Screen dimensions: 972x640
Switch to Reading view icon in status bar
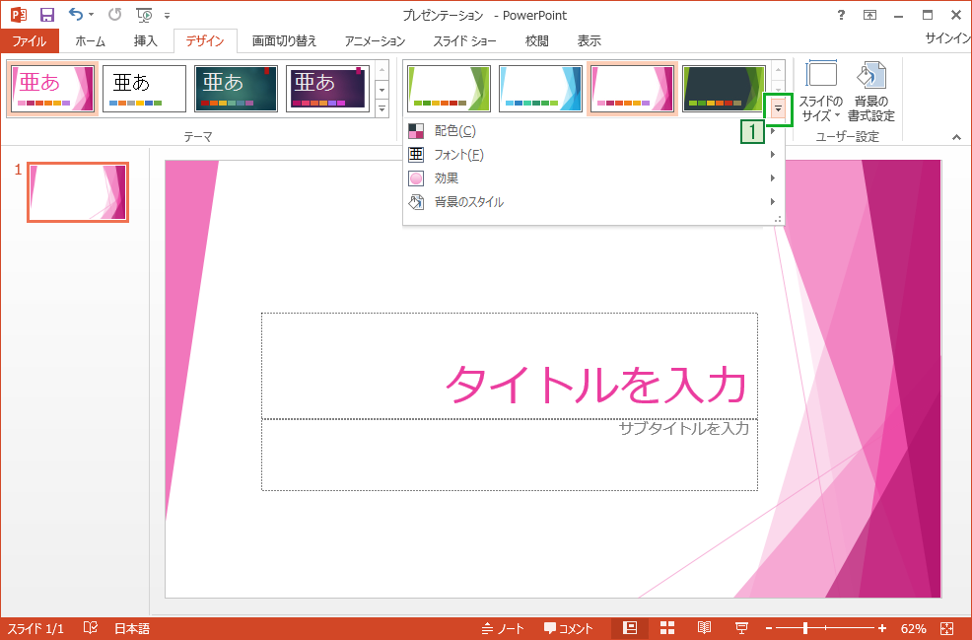pyautogui.click(x=705, y=628)
